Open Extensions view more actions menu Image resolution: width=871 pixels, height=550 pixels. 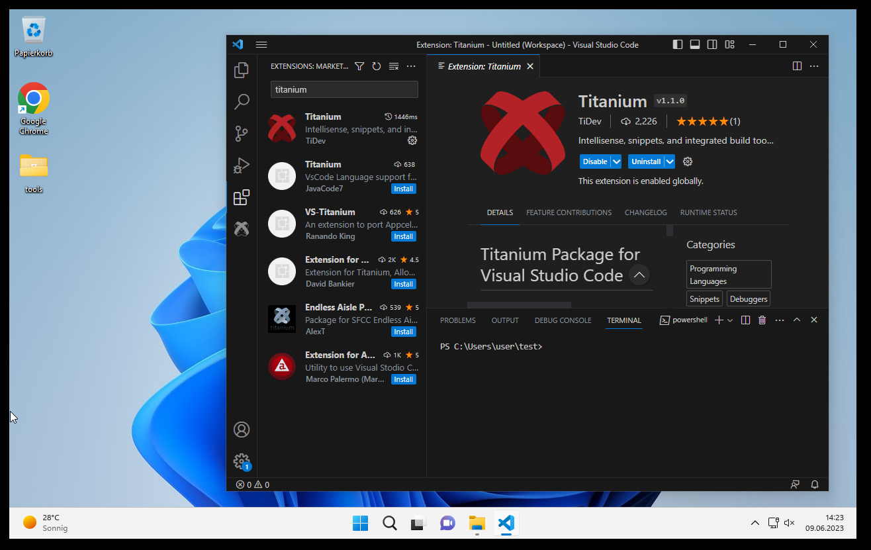click(411, 66)
